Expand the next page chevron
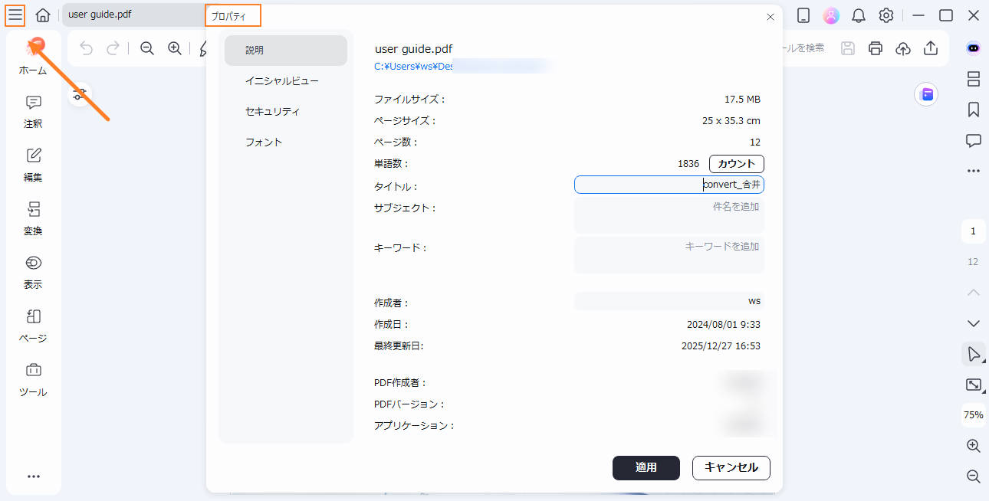This screenshot has width=989, height=501. click(974, 323)
